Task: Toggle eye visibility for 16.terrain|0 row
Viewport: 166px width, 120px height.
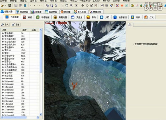Action: (x=3, y=107)
